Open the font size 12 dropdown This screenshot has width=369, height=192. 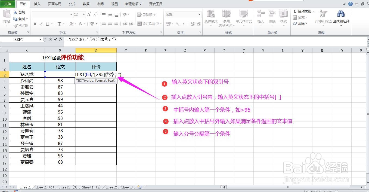pos(84,14)
